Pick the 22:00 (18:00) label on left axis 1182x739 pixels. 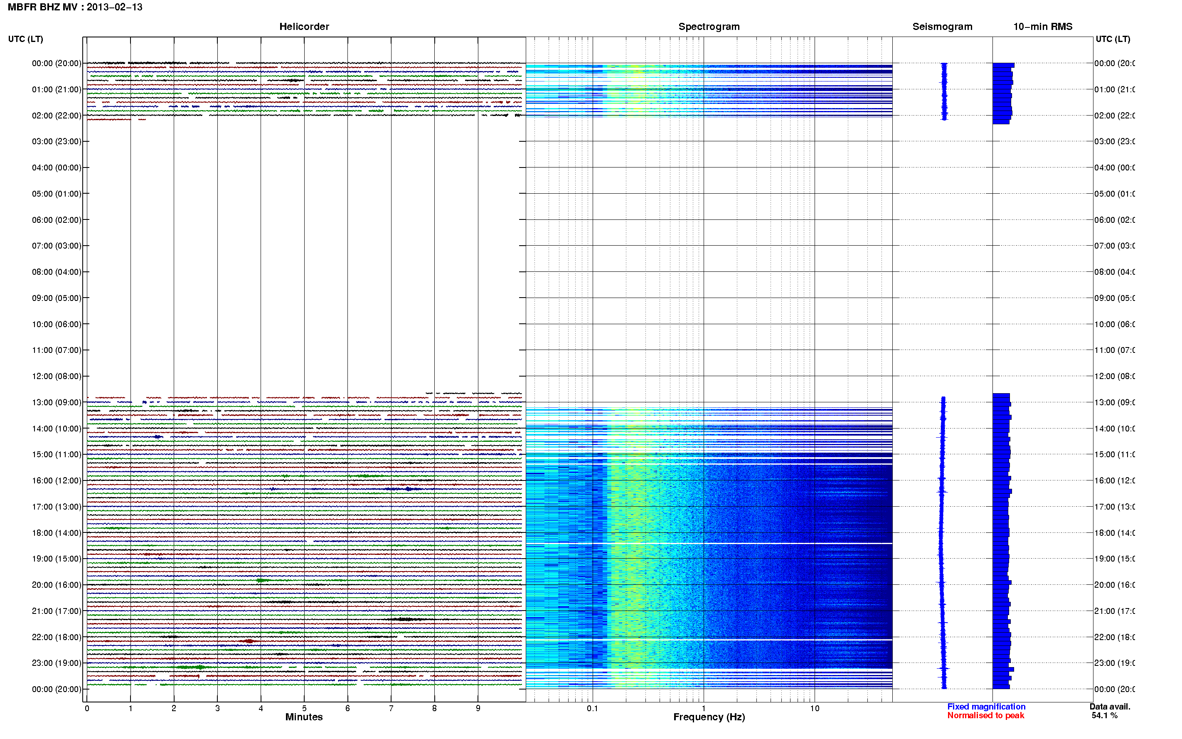click(x=57, y=637)
